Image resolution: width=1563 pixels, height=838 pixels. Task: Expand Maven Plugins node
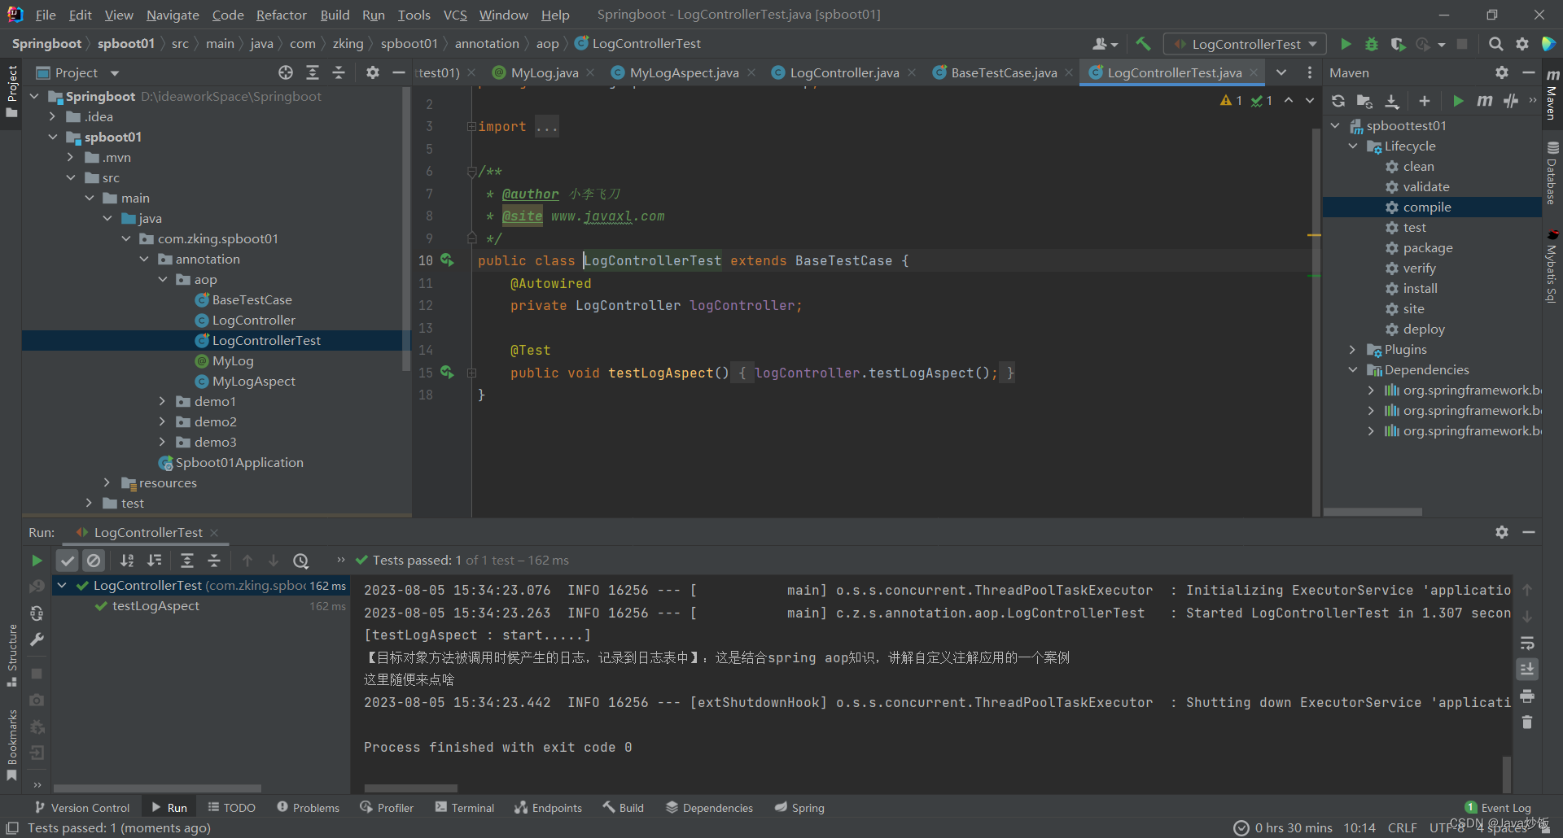(x=1353, y=350)
